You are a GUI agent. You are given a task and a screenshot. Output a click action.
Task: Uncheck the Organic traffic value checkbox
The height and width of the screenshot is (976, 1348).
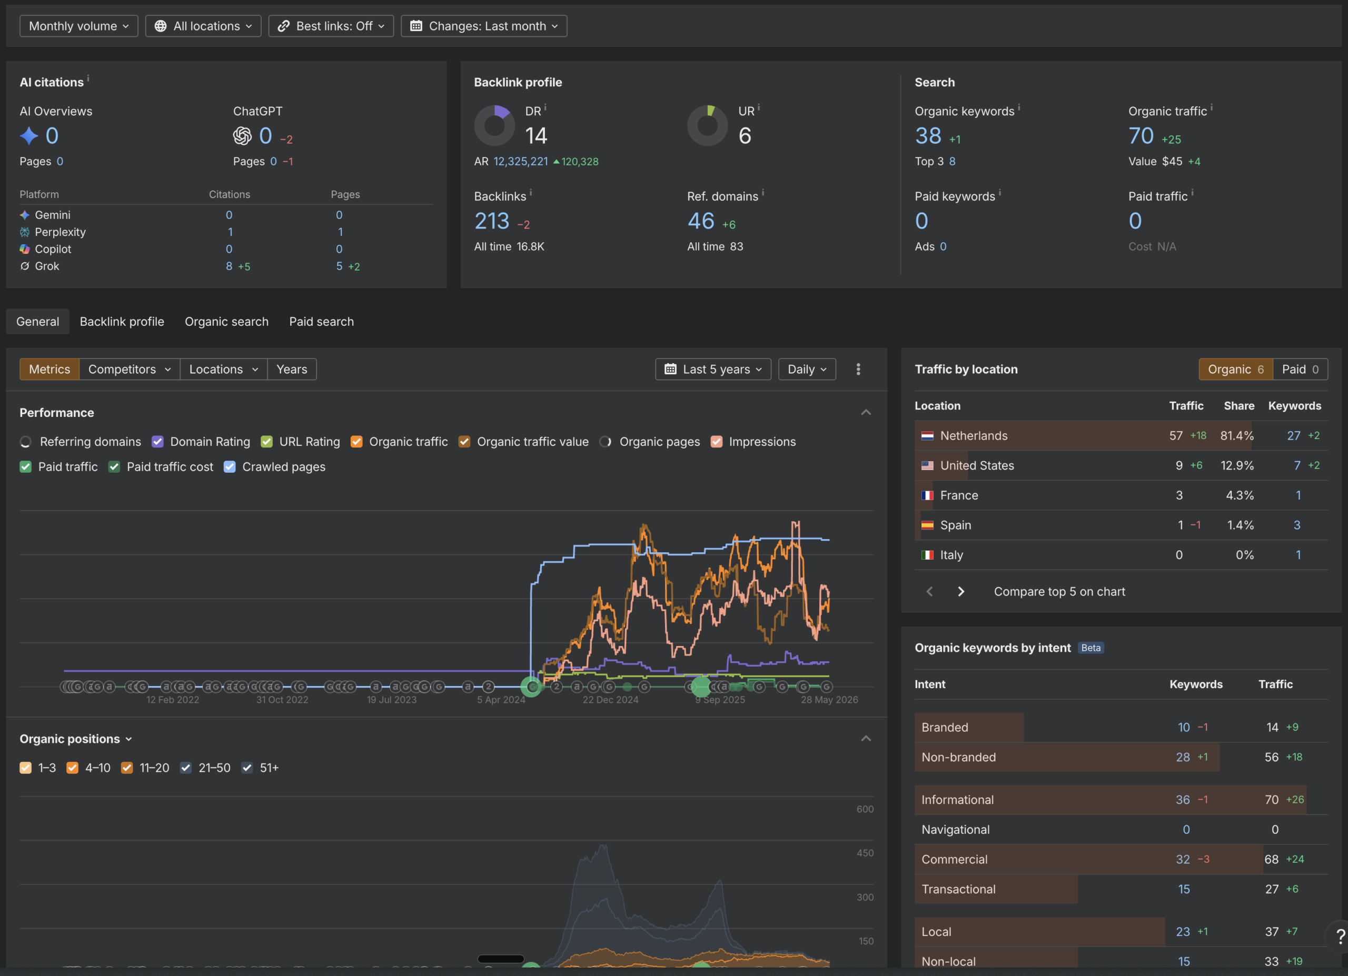pyautogui.click(x=464, y=442)
